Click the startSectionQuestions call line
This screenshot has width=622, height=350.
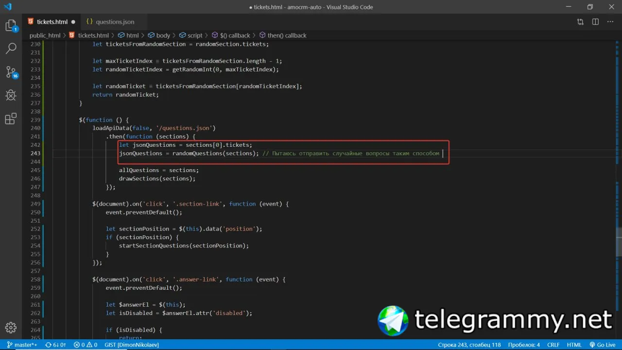tap(184, 245)
